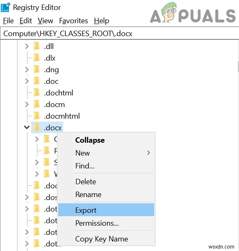Collapse the .docx key chevron

click(27, 127)
